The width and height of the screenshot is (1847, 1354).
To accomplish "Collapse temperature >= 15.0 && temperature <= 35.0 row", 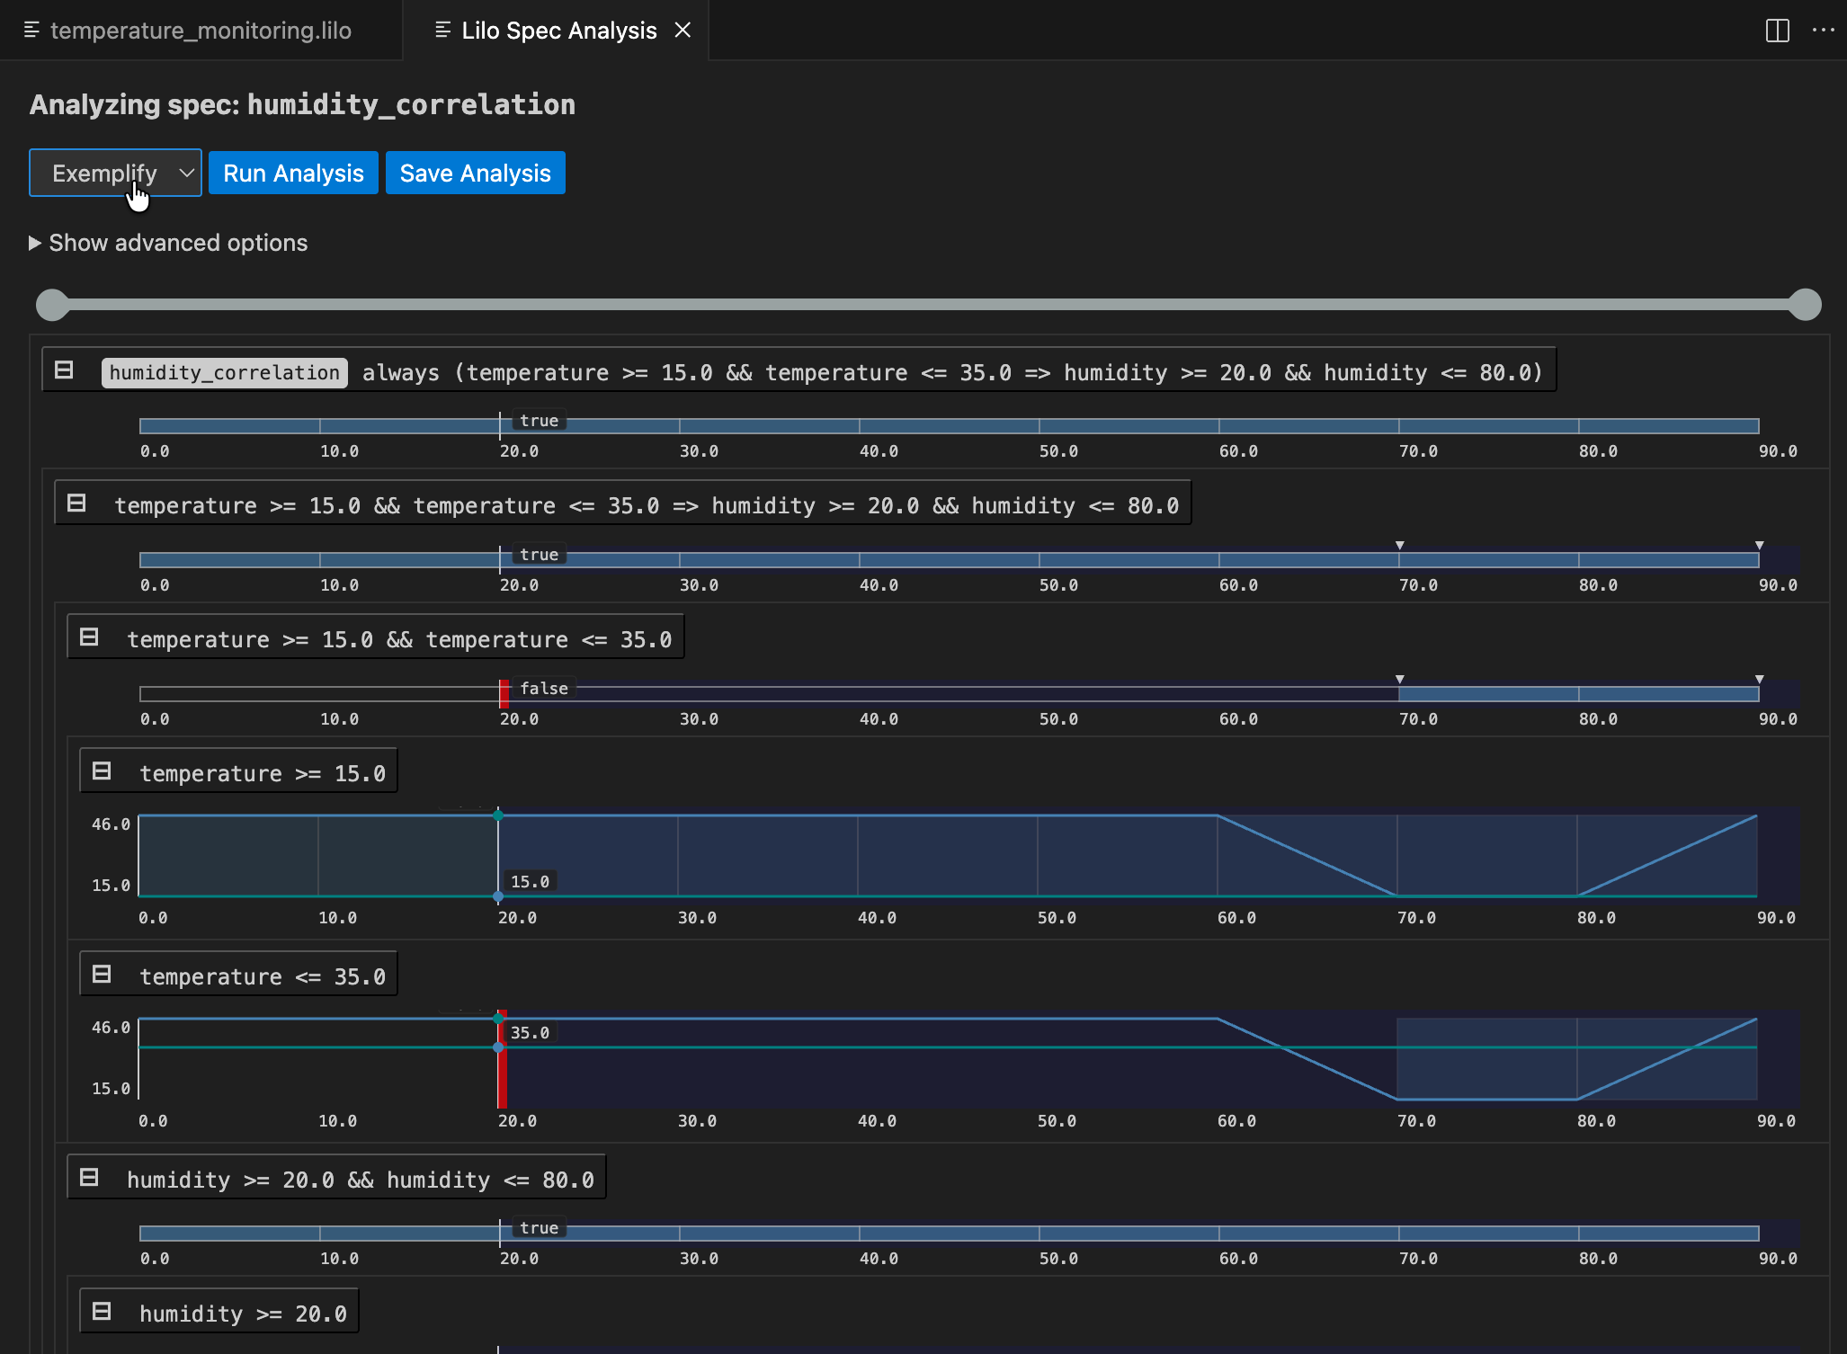I will (89, 637).
